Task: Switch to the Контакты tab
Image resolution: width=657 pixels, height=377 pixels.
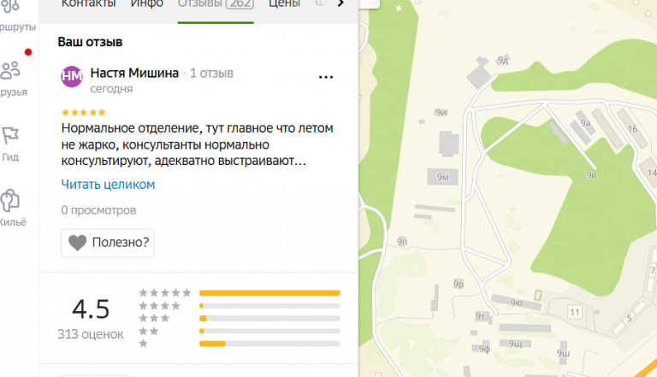Action: (x=88, y=3)
